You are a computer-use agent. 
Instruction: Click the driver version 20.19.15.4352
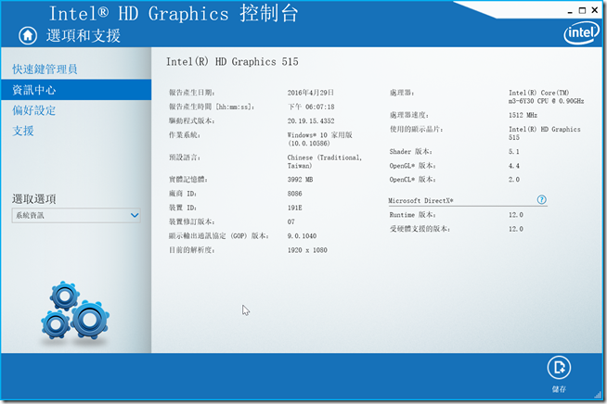point(311,121)
